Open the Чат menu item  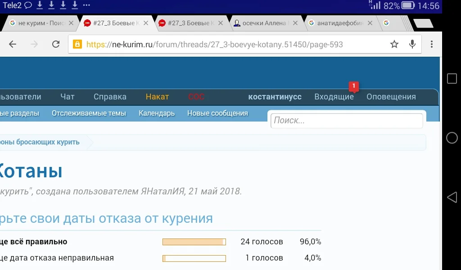(x=67, y=96)
